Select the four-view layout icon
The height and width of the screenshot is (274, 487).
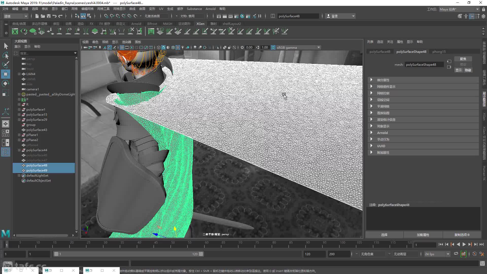coord(6,133)
